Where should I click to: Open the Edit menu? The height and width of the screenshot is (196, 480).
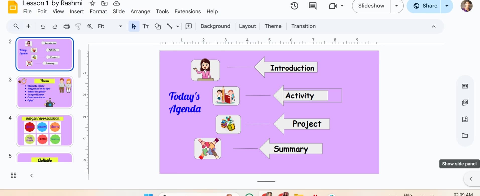tap(42, 11)
